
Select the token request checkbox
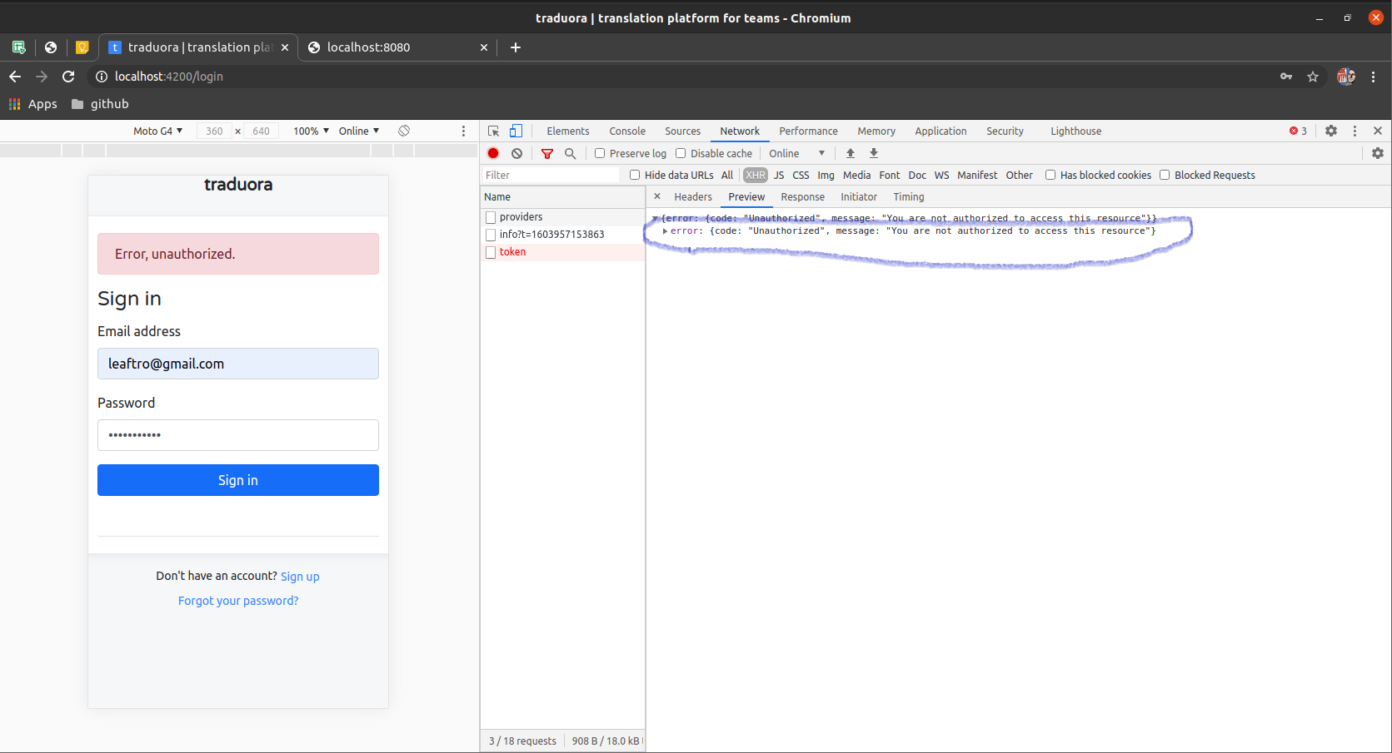pos(491,252)
